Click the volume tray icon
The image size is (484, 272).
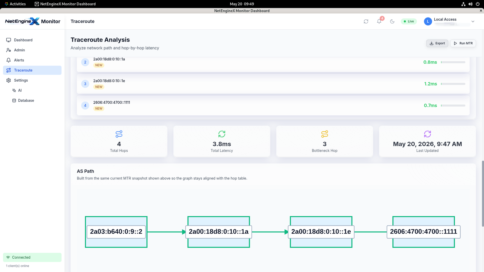[x=470, y=4]
